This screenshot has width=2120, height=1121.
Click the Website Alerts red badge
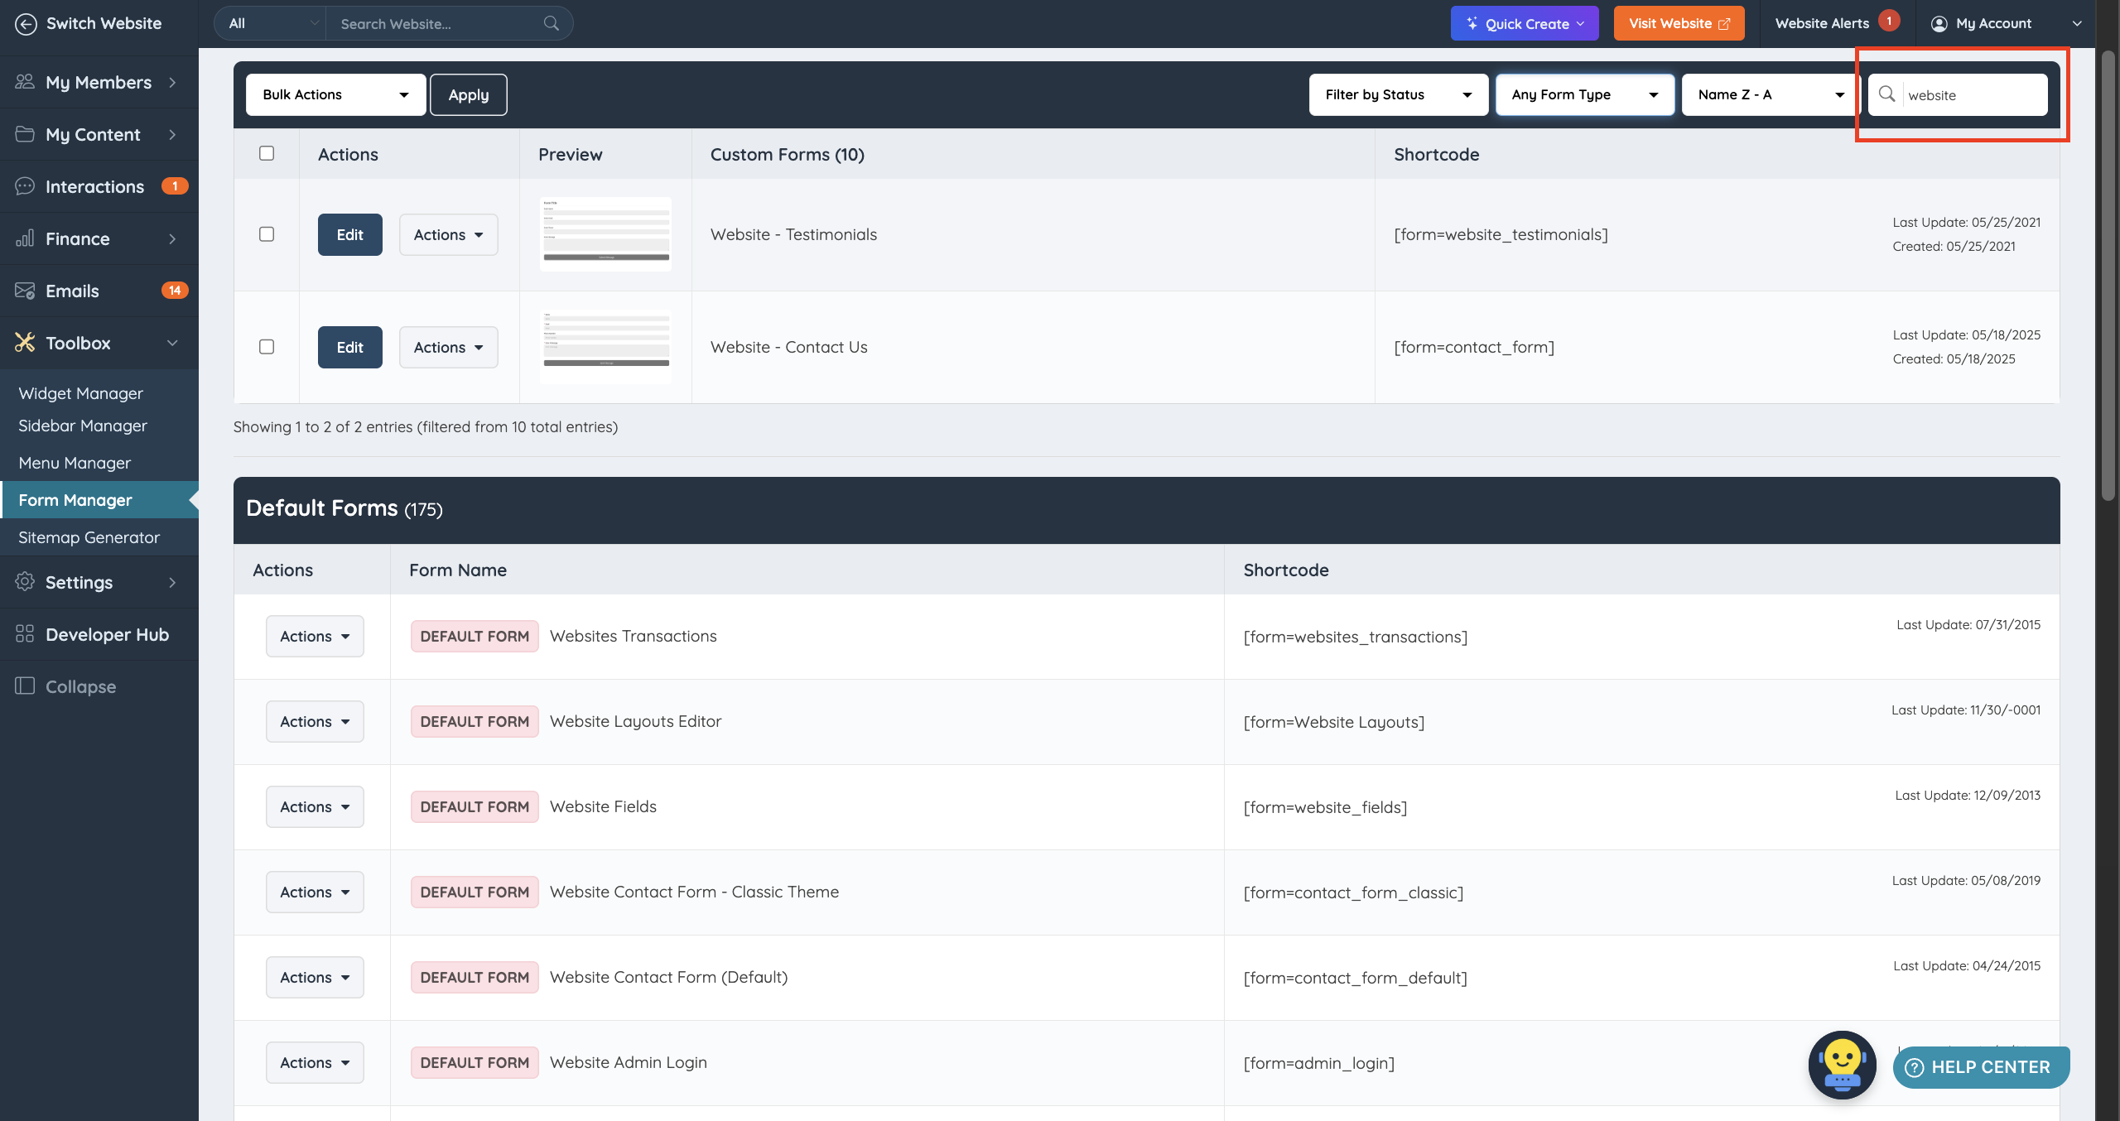1889,21
